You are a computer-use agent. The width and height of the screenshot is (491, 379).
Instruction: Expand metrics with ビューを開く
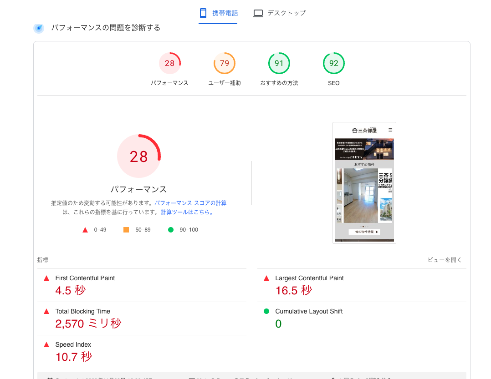[445, 260]
